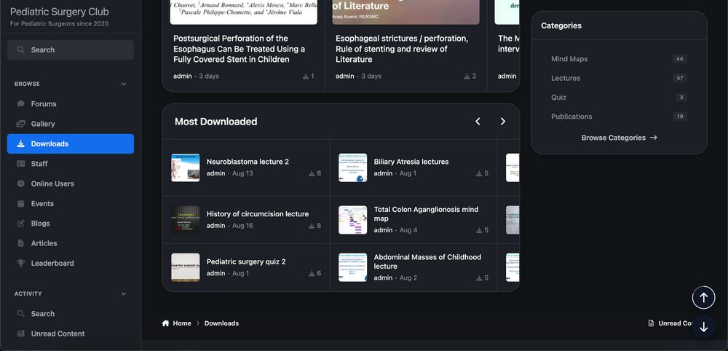Open the History of circumcision lecture thumbnail

pyautogui.click(x=185, y=220)
